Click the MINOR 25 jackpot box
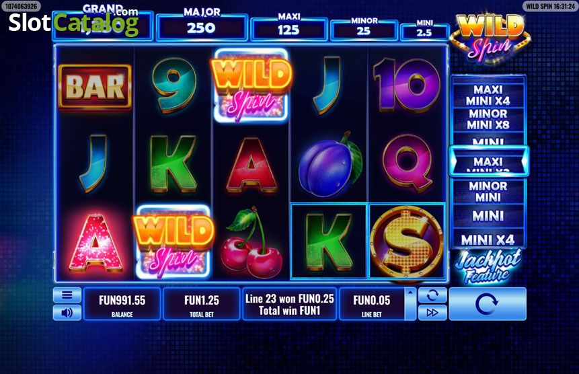The height and width of the screenshot is (374, 579). (364, 30)
